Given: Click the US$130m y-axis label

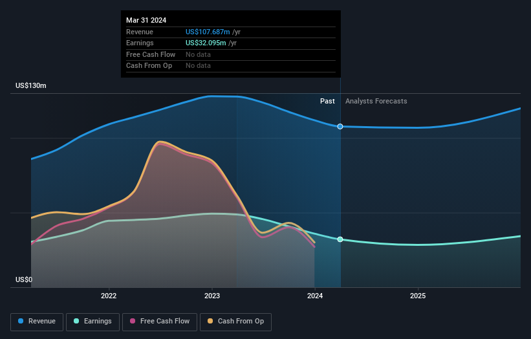Looking at the screenshot, I should point(31,85).
